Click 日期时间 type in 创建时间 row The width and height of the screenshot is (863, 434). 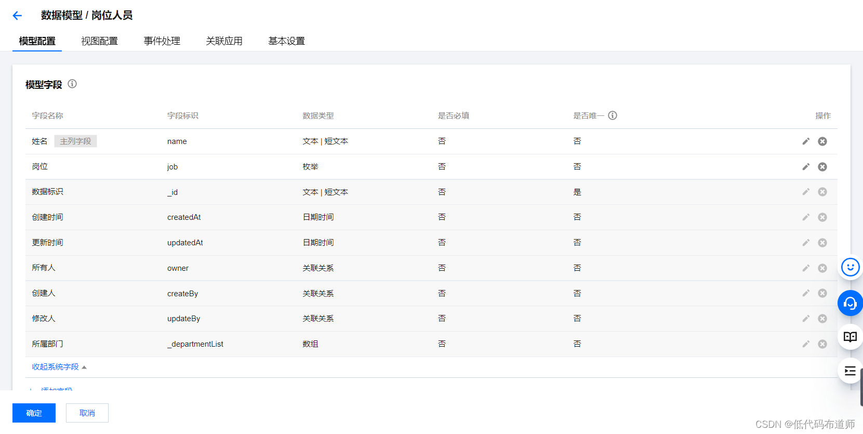click(318, 217)
